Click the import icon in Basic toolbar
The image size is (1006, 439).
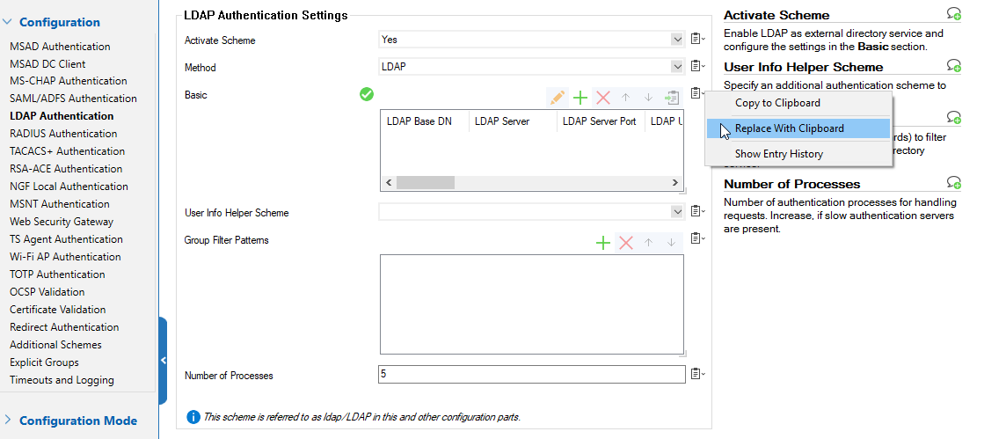(x=672, y=98)
